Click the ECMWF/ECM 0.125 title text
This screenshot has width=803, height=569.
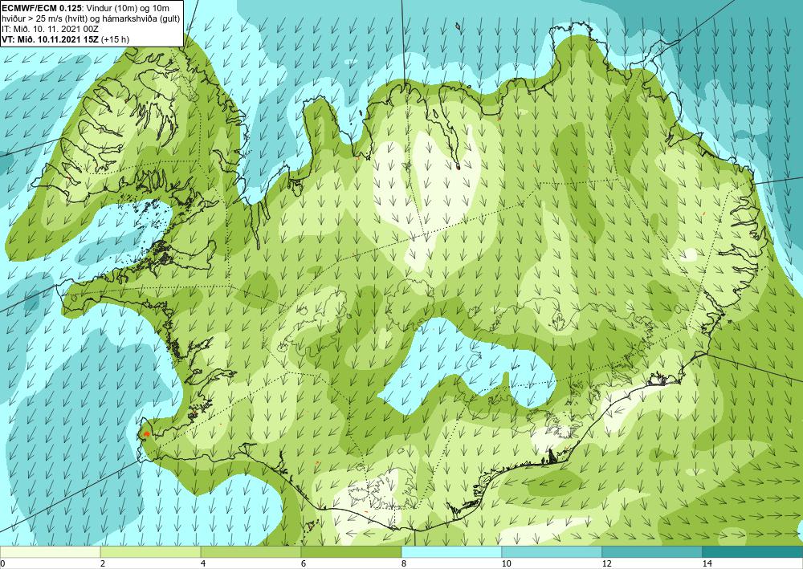(x=40, y=8)
